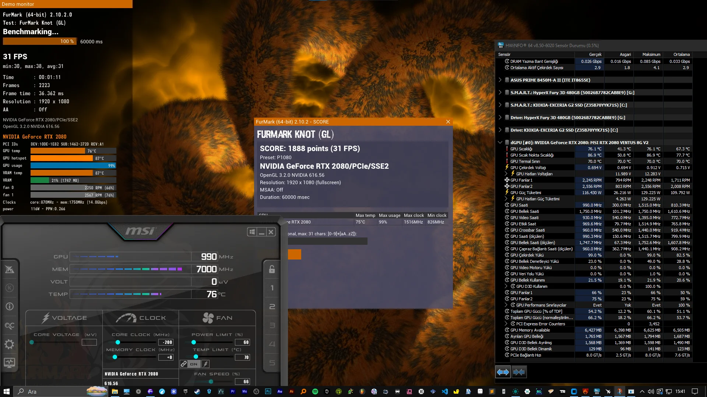
Task: Select Afterburner profile slot 1
Action: pos(272,288)
